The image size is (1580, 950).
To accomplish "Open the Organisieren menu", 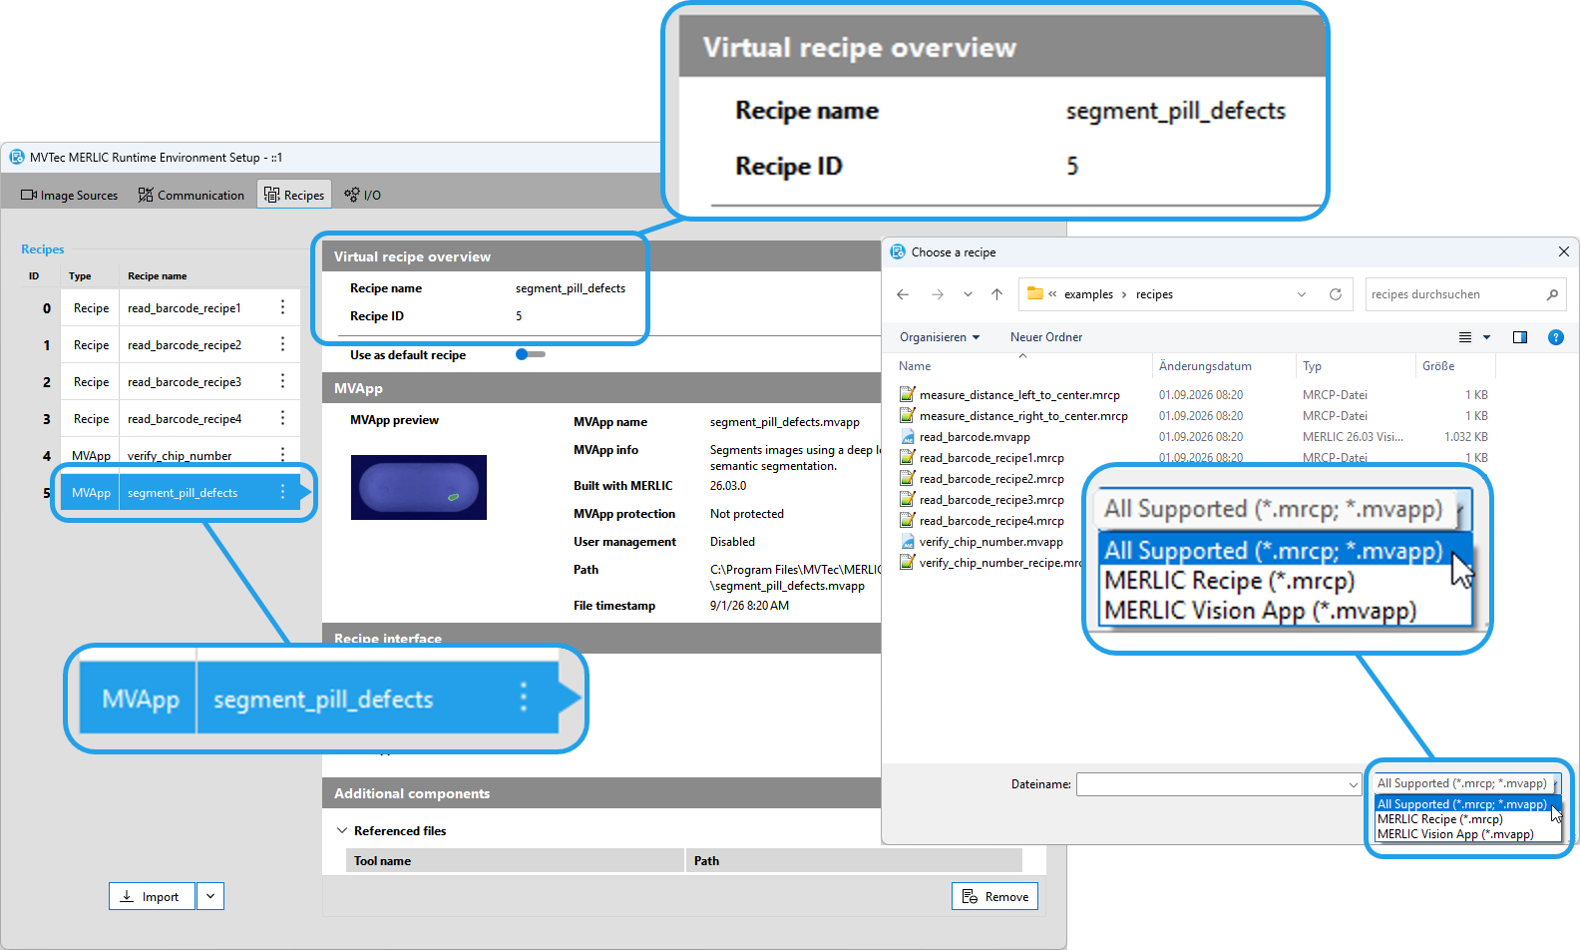I will [940, 337].
